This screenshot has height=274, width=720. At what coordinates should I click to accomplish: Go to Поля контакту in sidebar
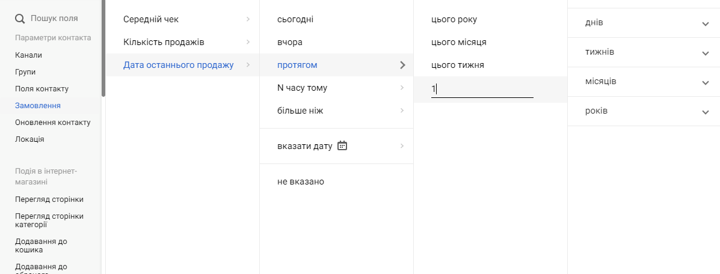pos(42,88)
